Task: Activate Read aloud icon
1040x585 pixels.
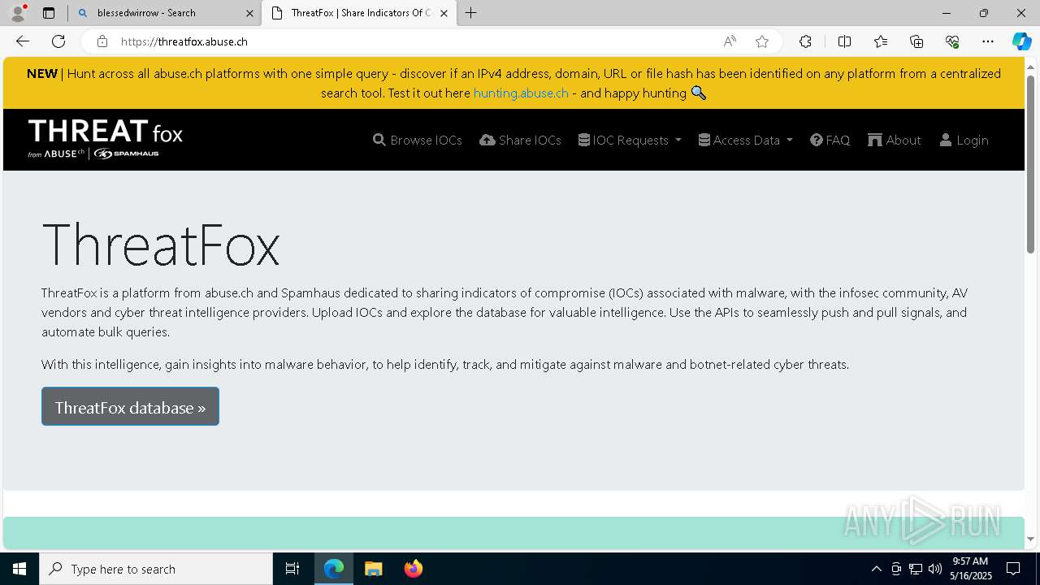Action: pyautogui.click(x=730, y=41)
